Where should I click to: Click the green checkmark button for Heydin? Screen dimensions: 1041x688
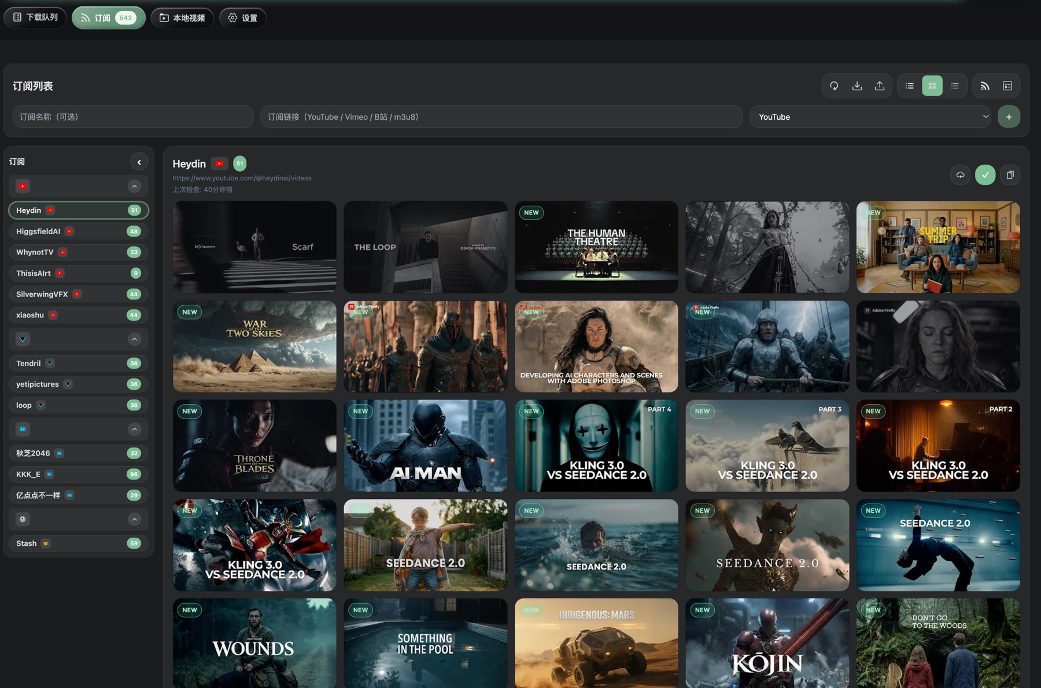985,175
